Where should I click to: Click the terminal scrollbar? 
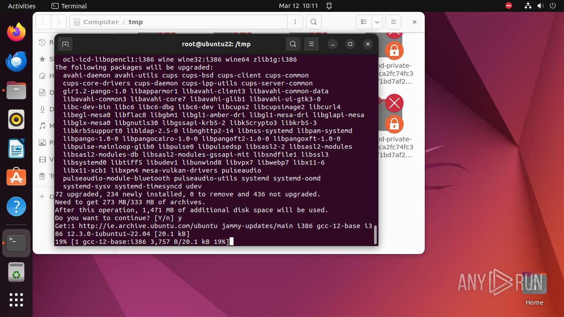click(x=375, y=235)
